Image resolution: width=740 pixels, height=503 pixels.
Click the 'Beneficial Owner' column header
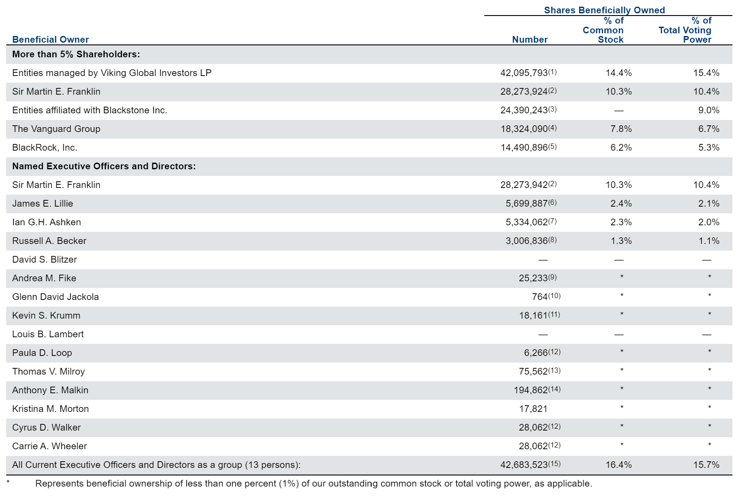click(x=51, y=40)
